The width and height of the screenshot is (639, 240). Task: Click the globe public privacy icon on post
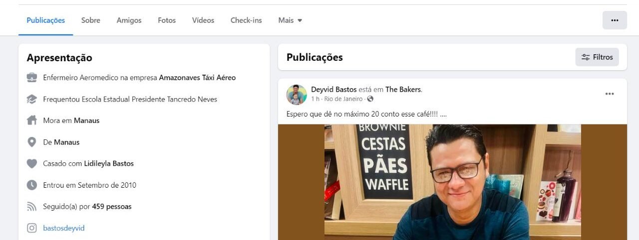point(370,99)
